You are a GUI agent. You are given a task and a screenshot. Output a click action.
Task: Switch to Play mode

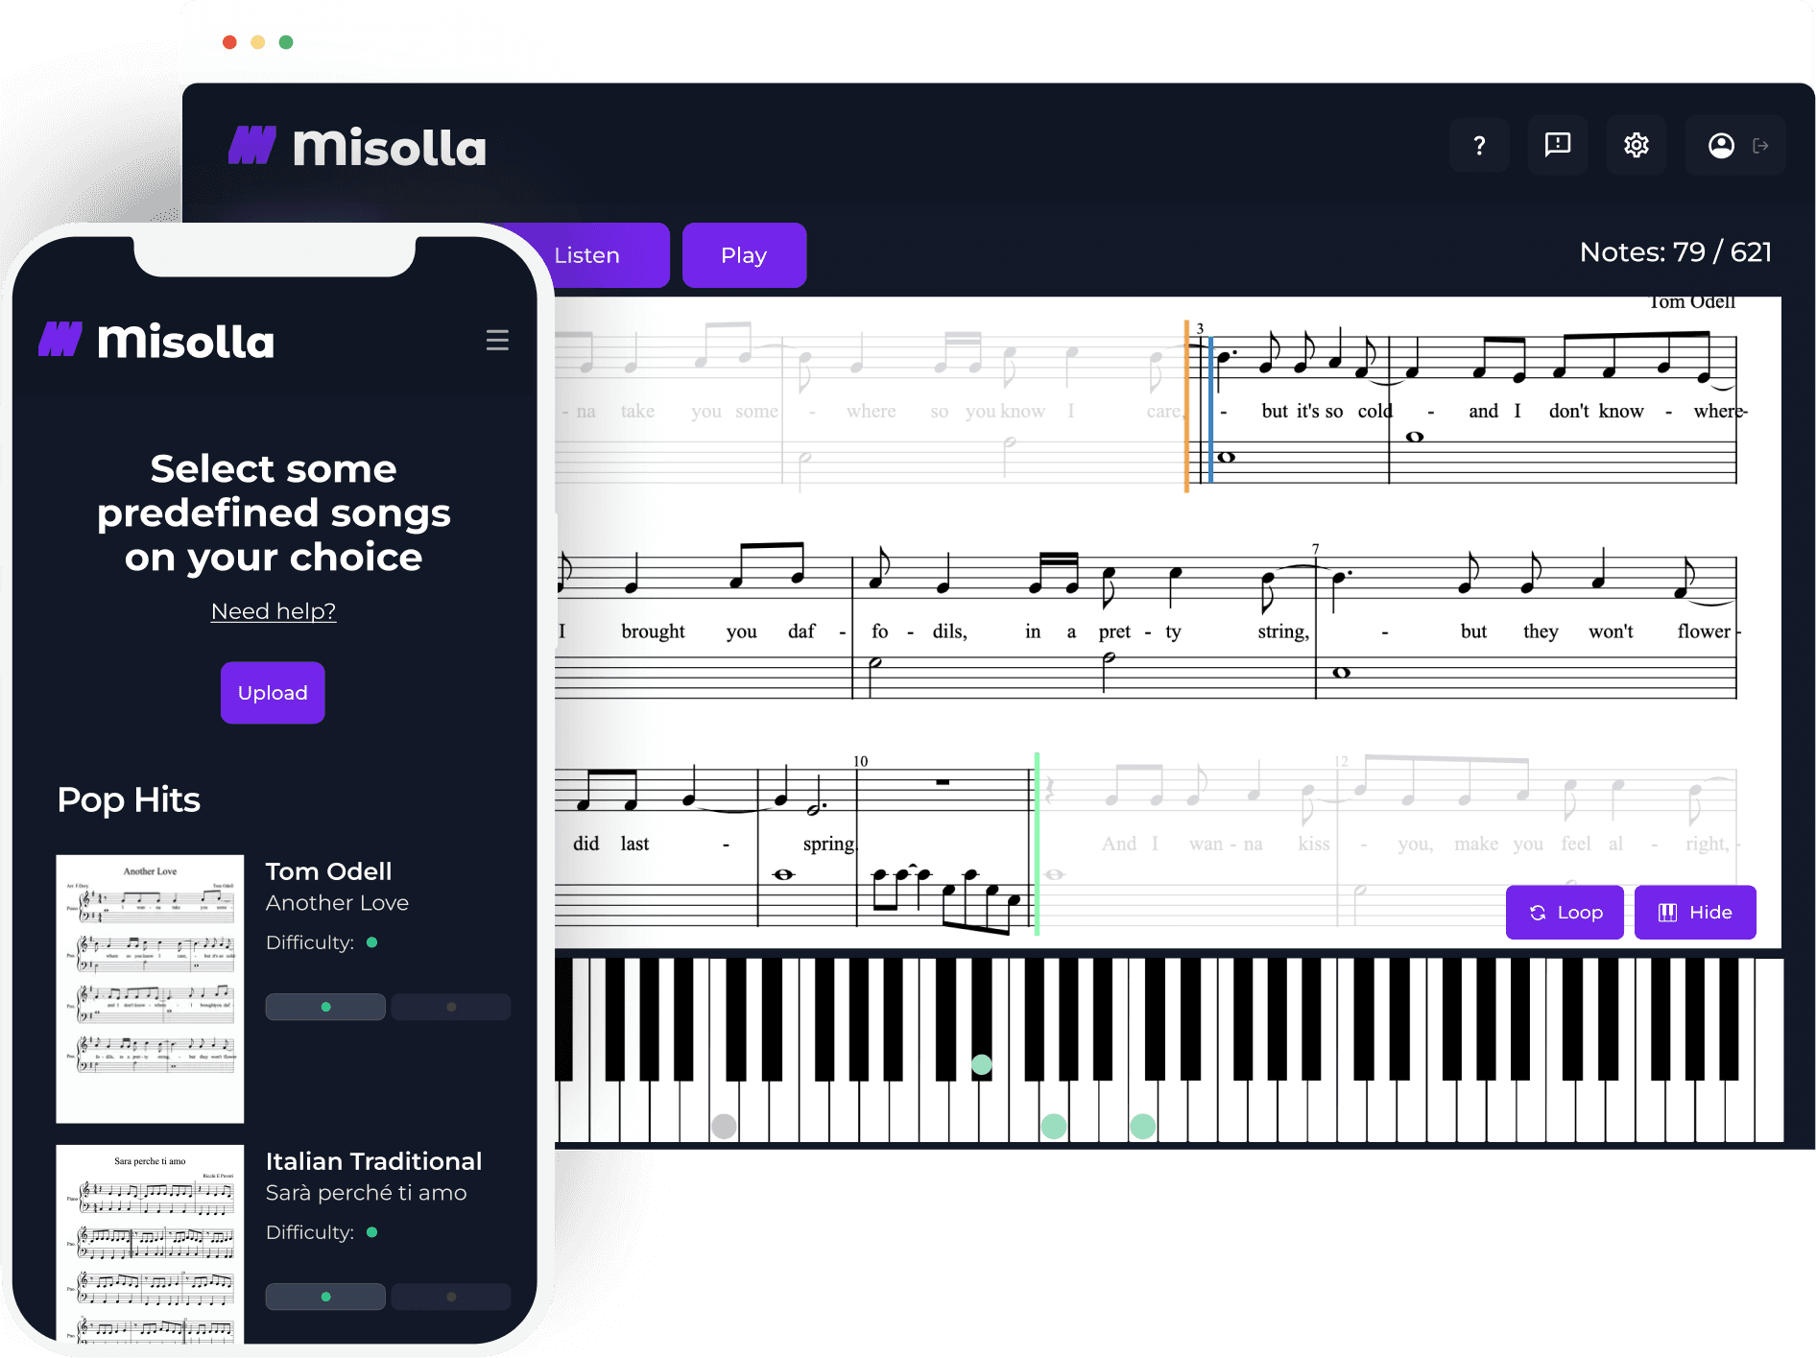click(744, 255)
